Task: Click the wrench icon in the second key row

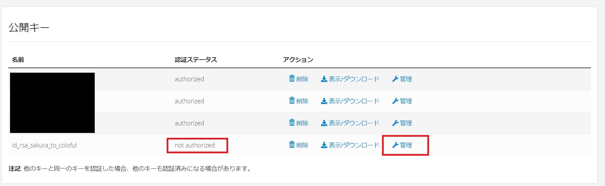Action: 395,101
